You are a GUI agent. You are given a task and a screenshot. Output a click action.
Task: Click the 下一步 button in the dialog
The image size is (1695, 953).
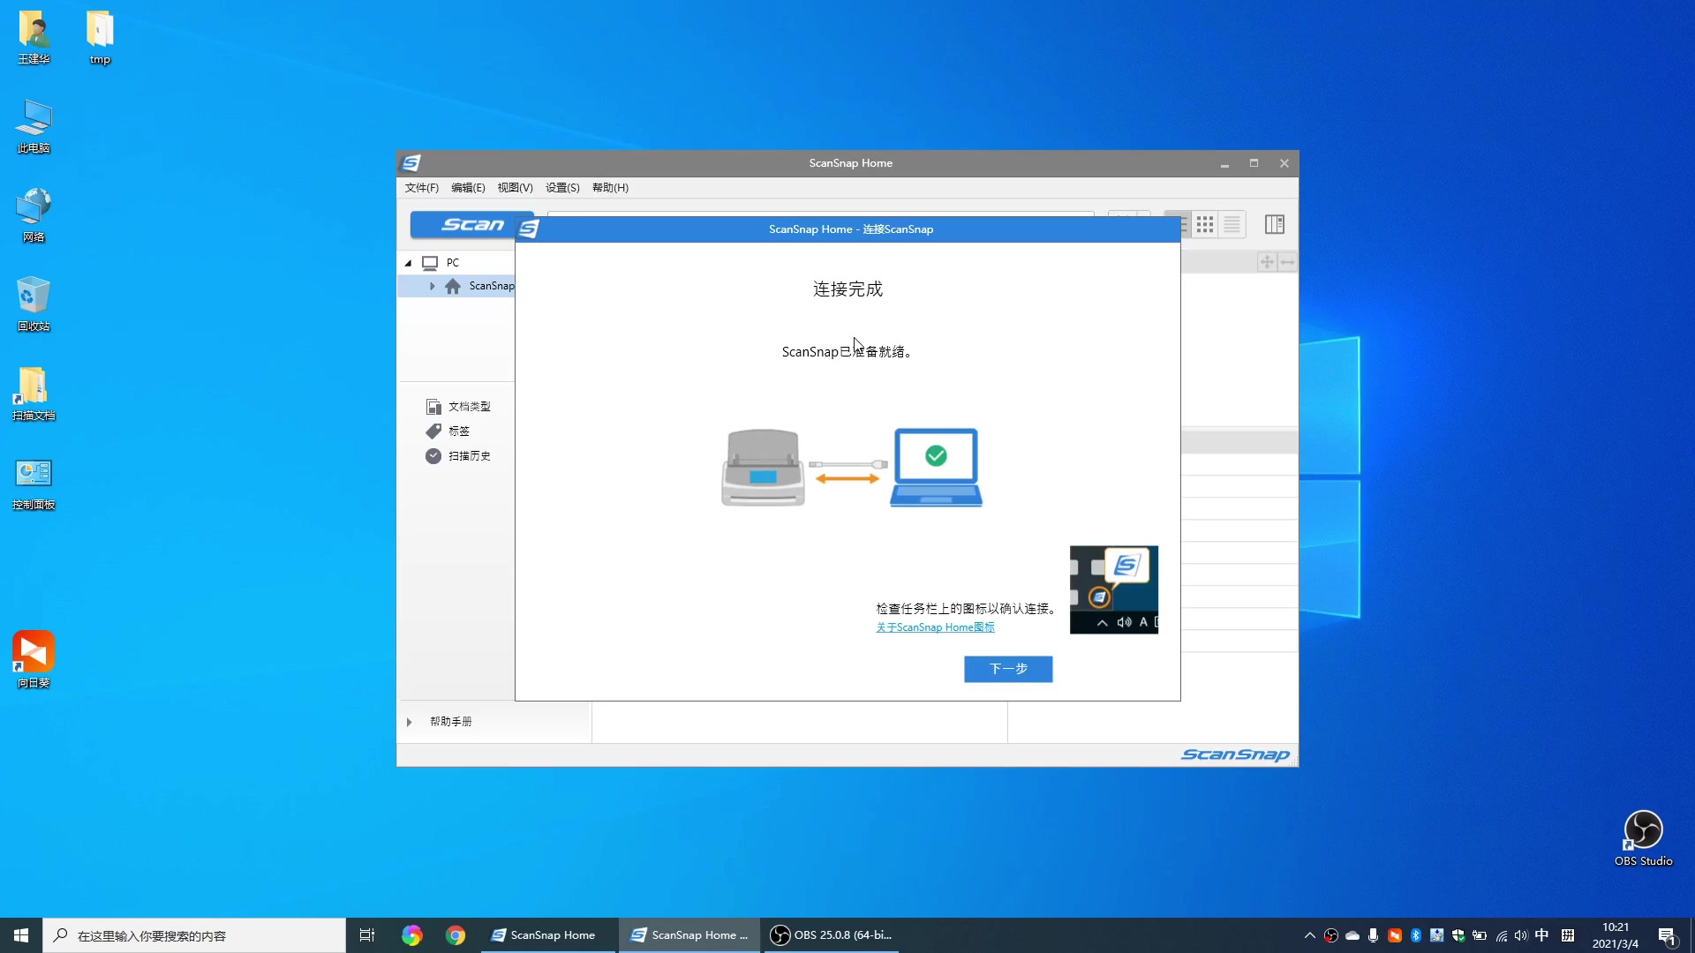click(x=1008, y=669)
